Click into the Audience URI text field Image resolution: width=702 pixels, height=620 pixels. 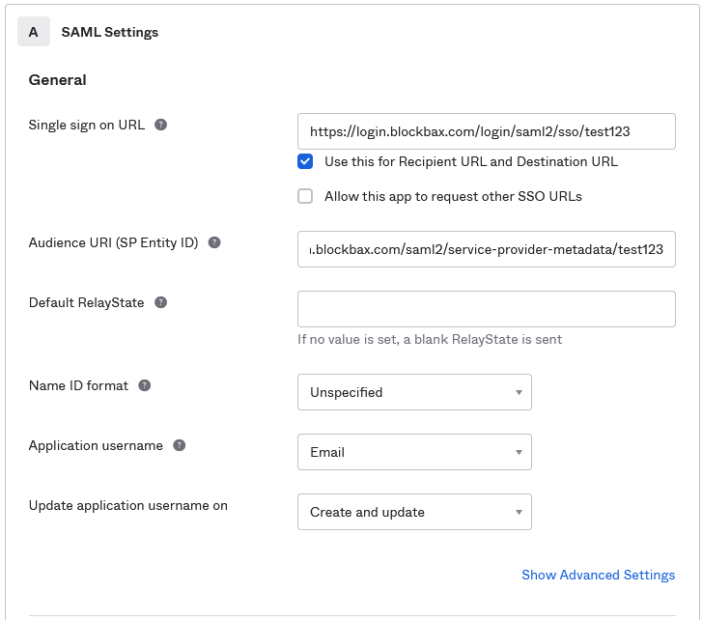coord(486,248)
